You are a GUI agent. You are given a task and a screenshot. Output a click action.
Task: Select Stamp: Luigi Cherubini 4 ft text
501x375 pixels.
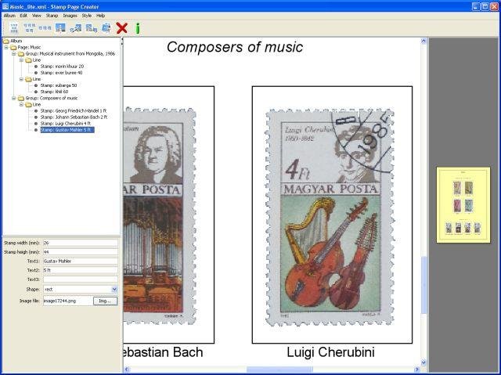click(66, 123)
